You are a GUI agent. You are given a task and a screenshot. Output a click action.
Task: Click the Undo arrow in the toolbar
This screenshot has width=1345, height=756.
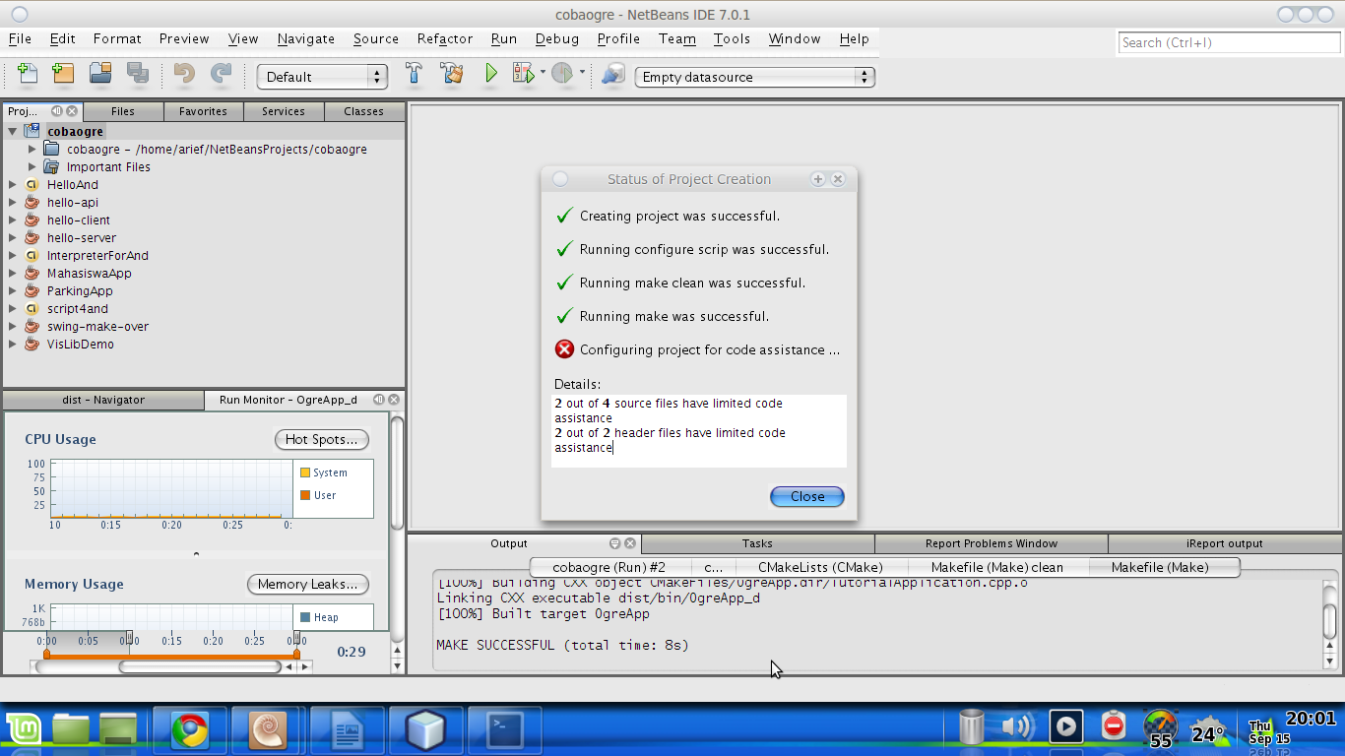point(184,74)
